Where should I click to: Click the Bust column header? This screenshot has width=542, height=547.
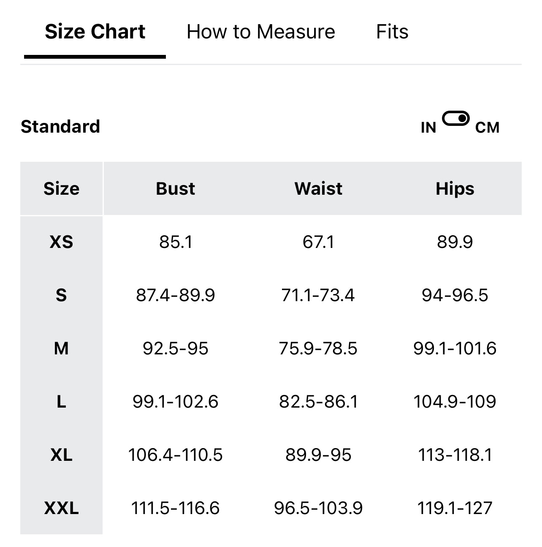point(175,188)
